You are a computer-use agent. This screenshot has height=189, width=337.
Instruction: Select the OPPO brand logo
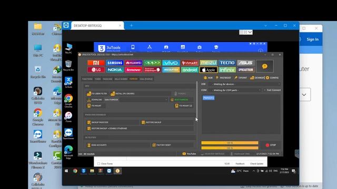pyautogui.click(x=152, y=63)
